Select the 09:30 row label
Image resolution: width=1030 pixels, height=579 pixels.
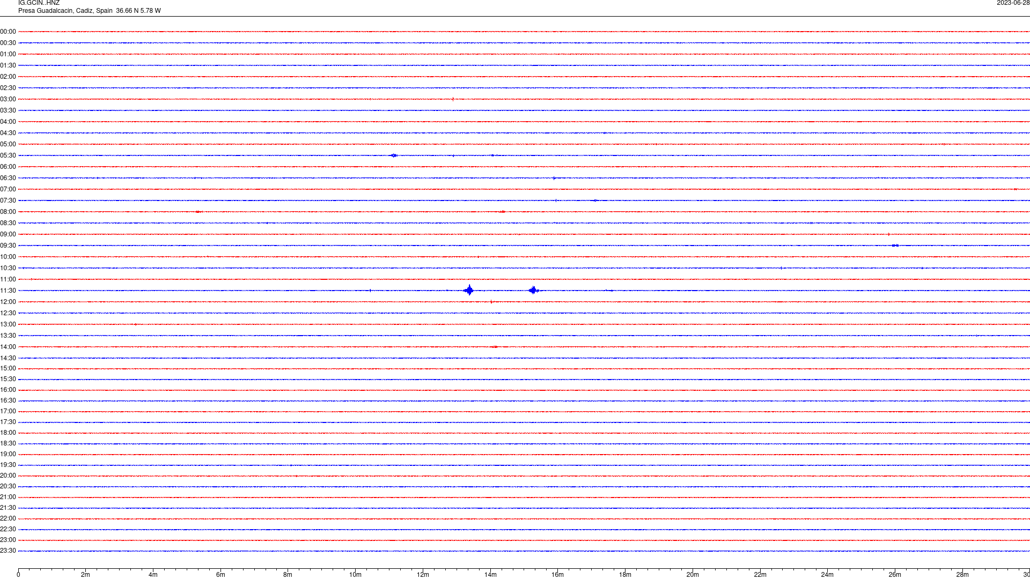click(x=8, y=246)
